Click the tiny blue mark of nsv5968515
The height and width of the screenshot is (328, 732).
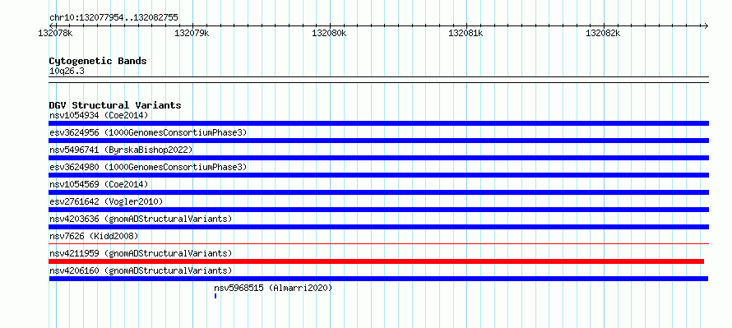click(x=215, y=296)
